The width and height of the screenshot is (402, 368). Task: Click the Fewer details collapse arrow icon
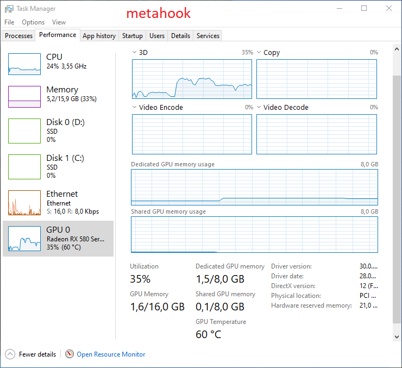pos(10,354)
